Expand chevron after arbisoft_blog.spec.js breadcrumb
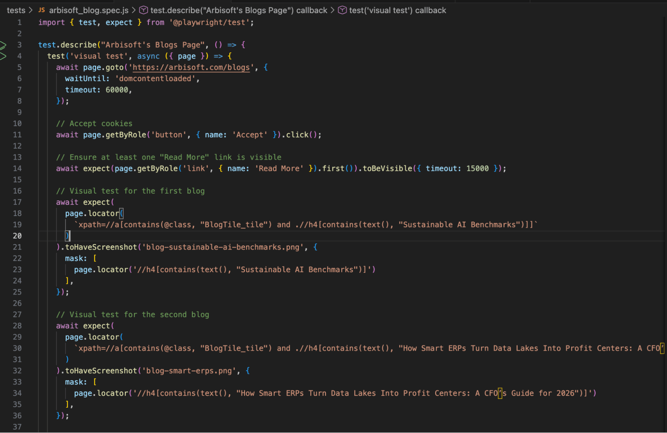667x433 pixels. (134, 10)
